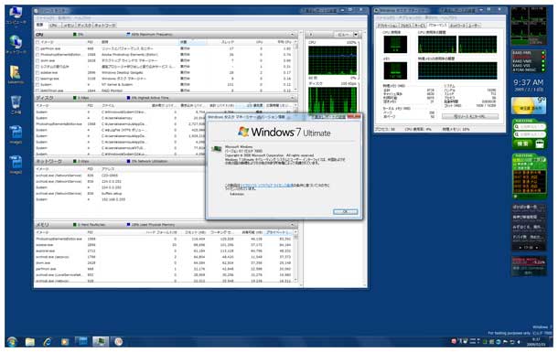Image resolution: width=558 pixels, height=352 pixels.
Task: Open Windows Explorer folder taskbar icon
Action: 30,342
